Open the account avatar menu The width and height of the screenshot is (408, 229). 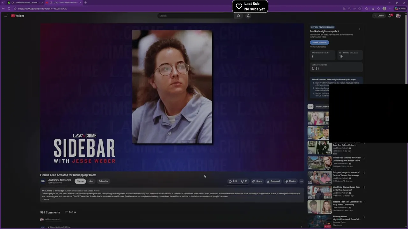(398, 16)
